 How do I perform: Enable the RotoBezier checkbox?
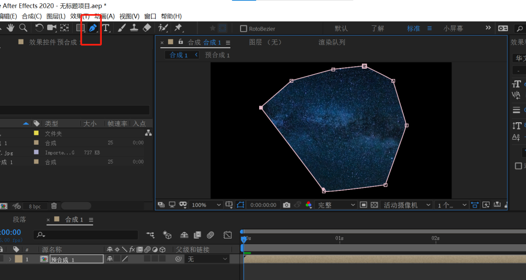[x=244, y=29]
